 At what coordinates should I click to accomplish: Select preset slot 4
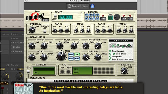97,15
